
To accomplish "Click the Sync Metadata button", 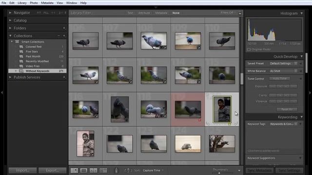I will 260,170.
